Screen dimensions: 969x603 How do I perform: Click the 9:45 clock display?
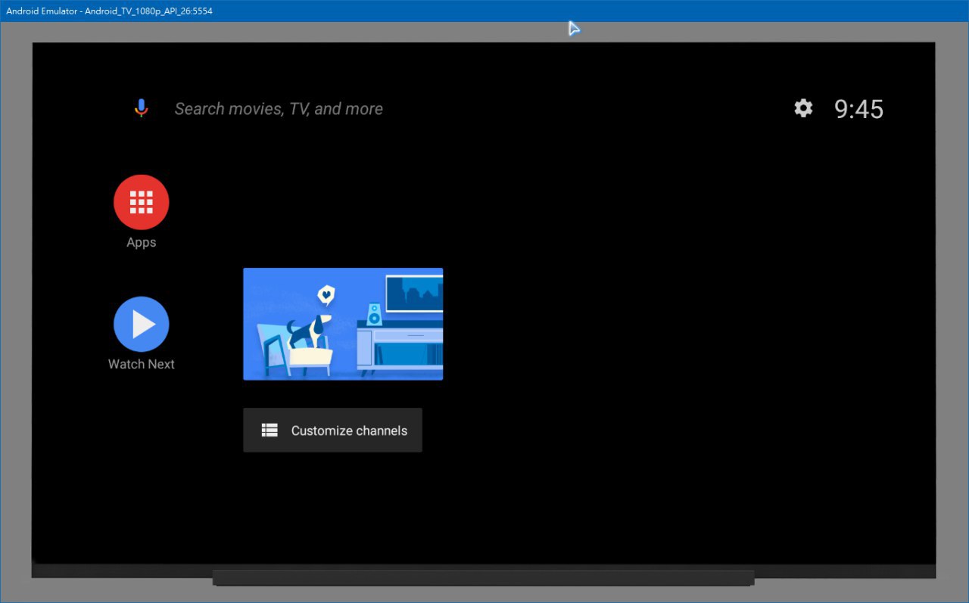pyautogui.click(x=858, y=109)
